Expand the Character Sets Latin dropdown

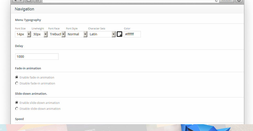[x=102, y=34]
